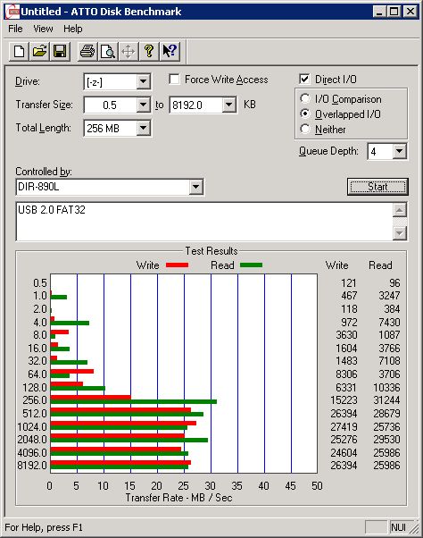Click the red Write legend swatch

tap(177, 265)
